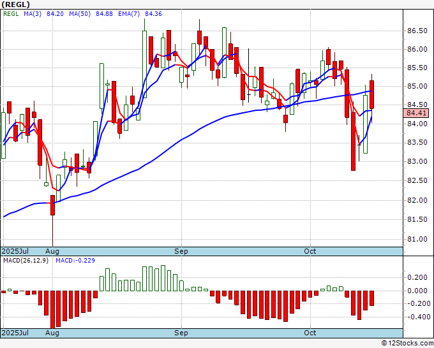Open the 12Stocks.com copyright link
Image resolution: width=434 pixels, height=348 pixels.
[x=407, y=344]
